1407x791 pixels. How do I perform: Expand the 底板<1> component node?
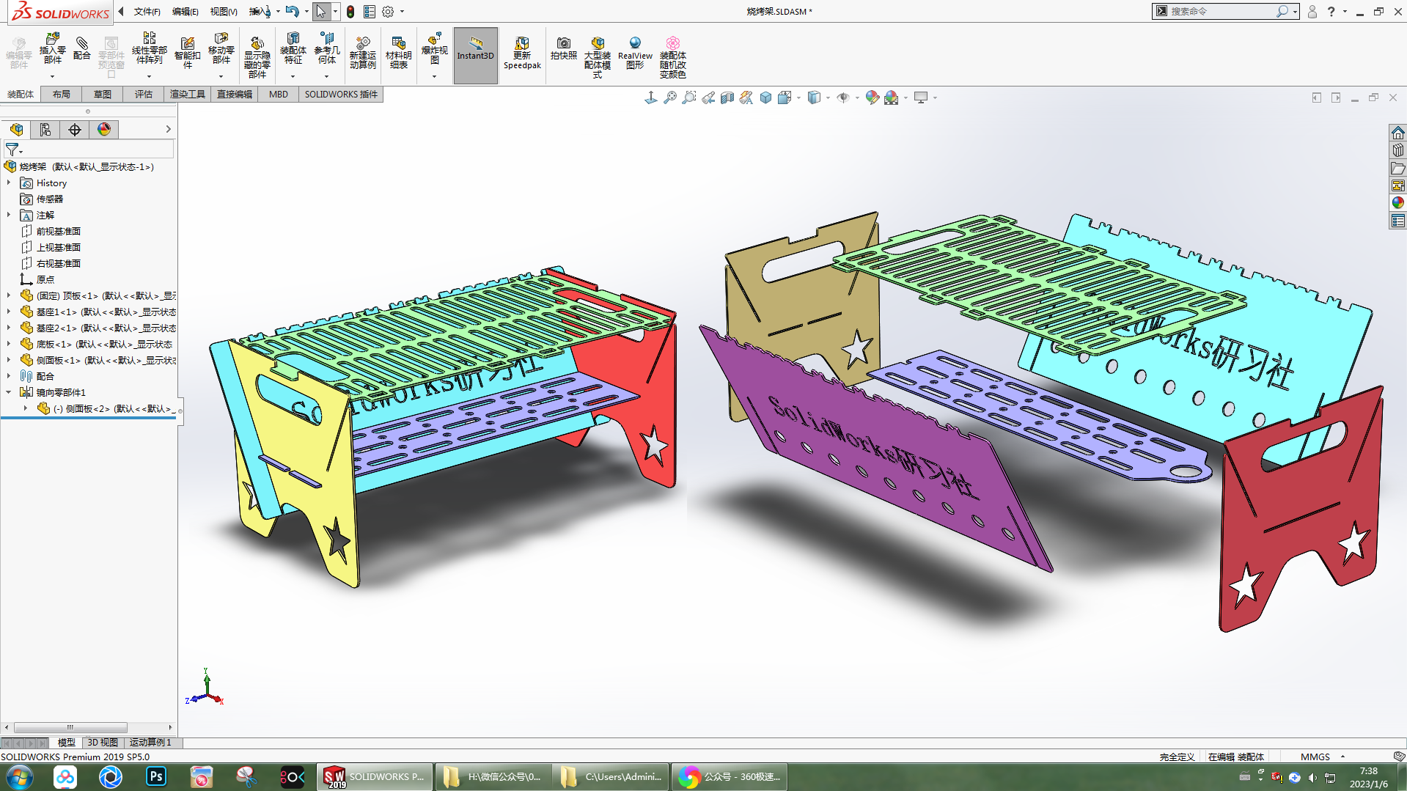pos(9,344)
